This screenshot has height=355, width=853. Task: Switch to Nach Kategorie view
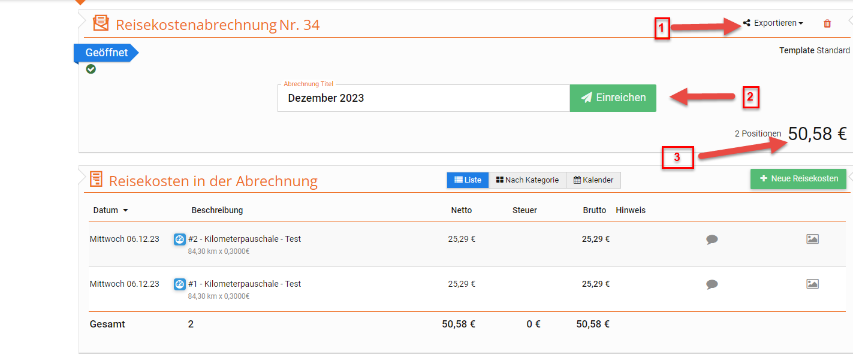[x=528, y=180]
